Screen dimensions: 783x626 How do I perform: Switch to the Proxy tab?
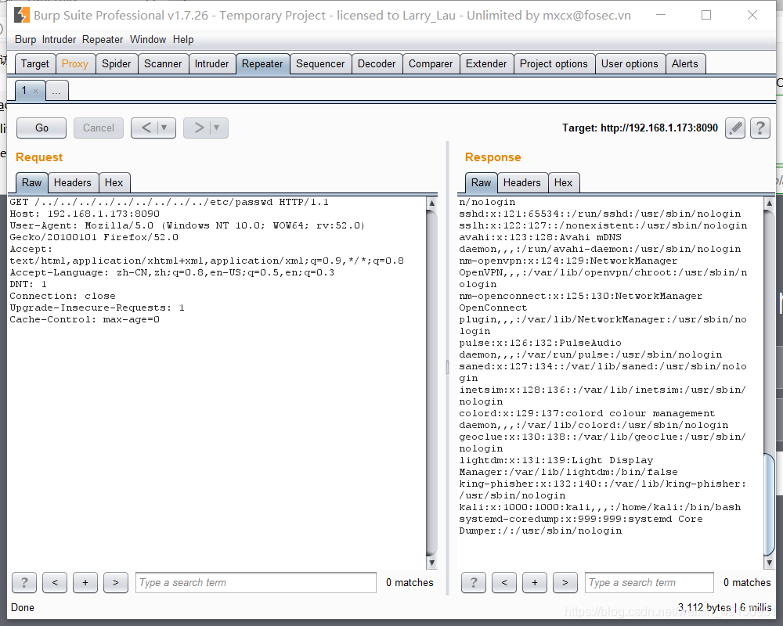click(75, 64)
